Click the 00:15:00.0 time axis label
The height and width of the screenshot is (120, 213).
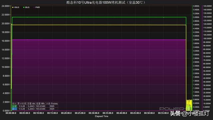[x=52, y=113]
